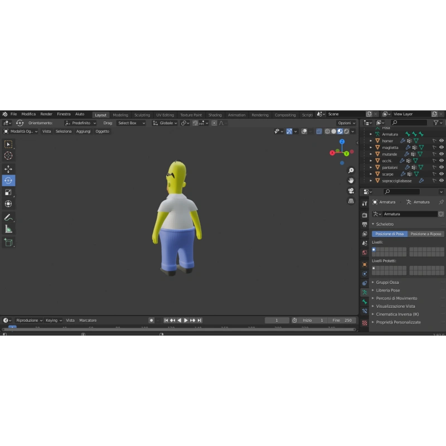Switch to the Sculpting workspace tab

(142, 115)
